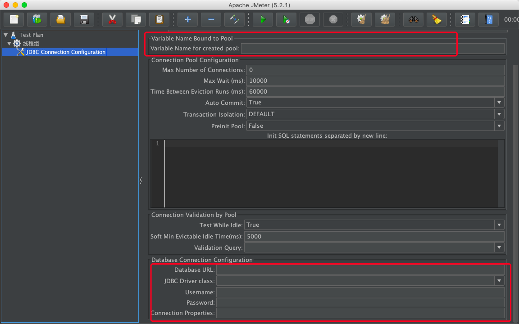The width and height of the screenshot is (519, 324).
Task: Reset search using yellow broom icon
Action: [437, 19]
